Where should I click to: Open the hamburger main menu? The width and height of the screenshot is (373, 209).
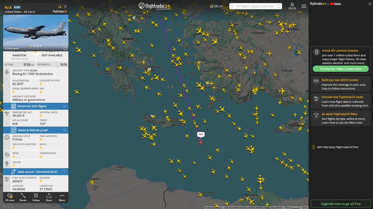[x=304, y=6]
